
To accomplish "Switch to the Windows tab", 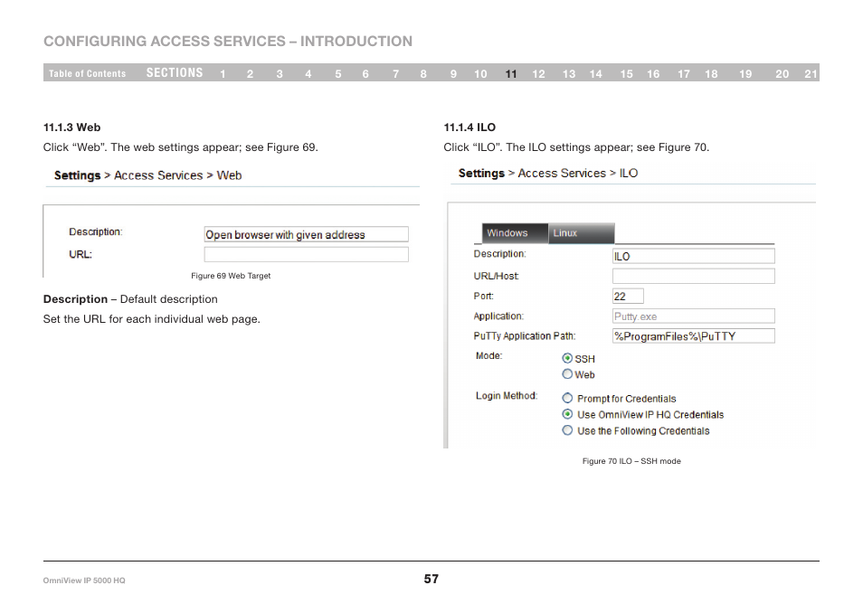I will coord(515,233).
